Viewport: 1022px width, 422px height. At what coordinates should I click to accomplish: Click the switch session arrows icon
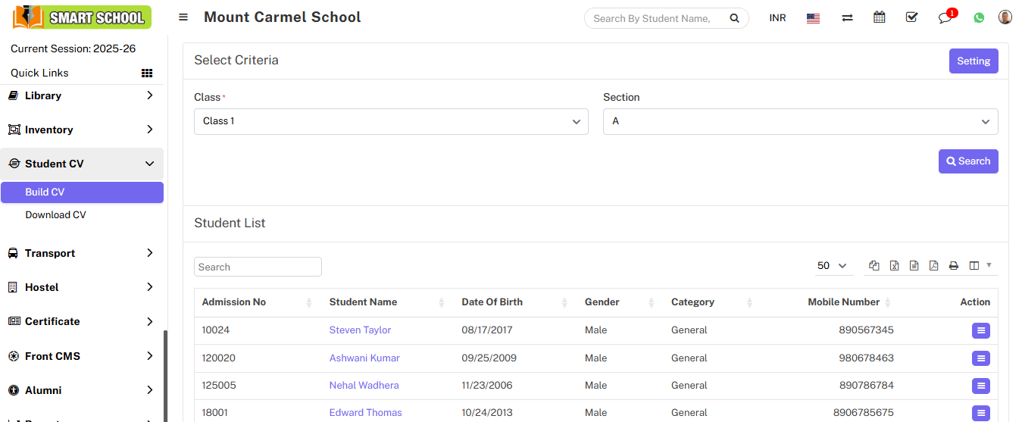point(847,17)
